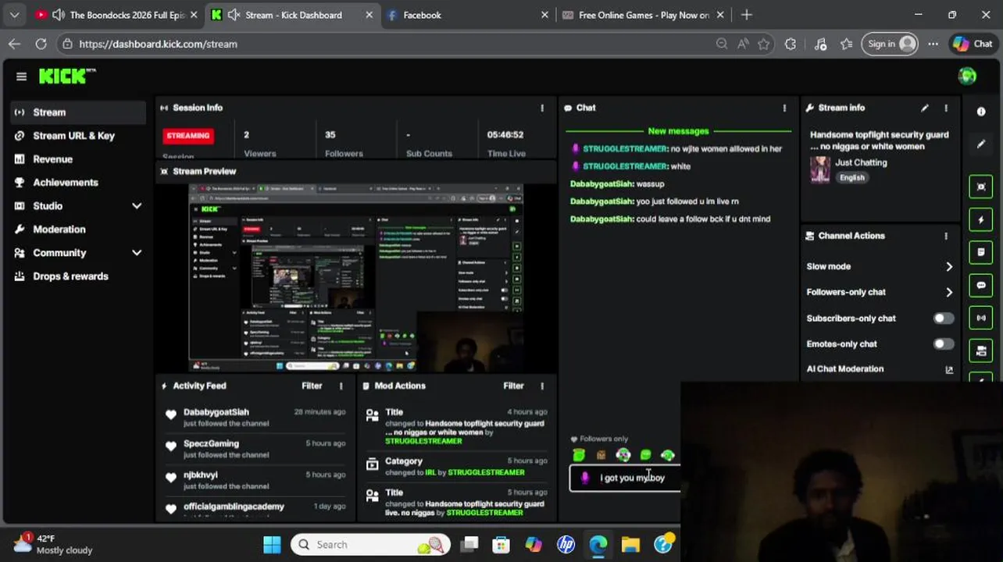Viewport: 1003px width, 562px height.
Task: Open the HP app in the taskbar
Action: [566, 545]
